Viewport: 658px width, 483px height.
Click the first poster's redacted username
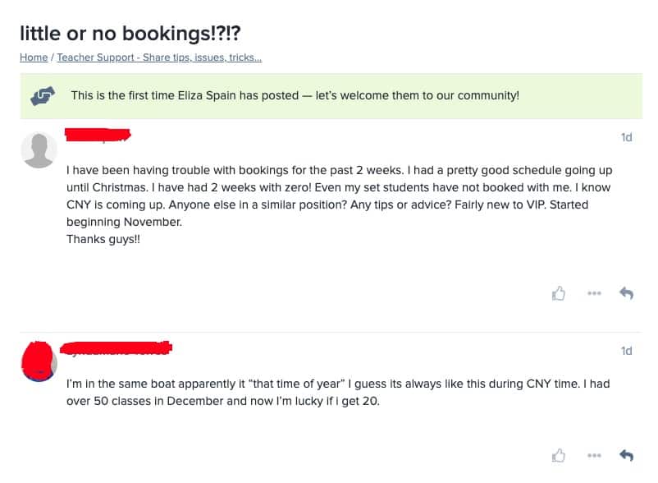(x=98, y=136)
